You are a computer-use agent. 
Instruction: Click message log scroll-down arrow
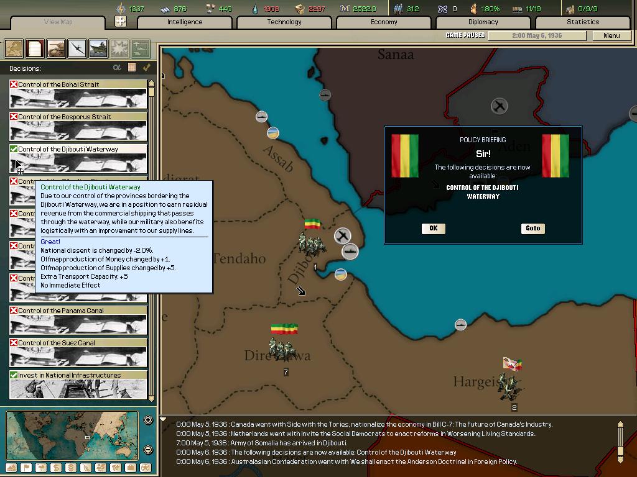click(x=620, y=460)
